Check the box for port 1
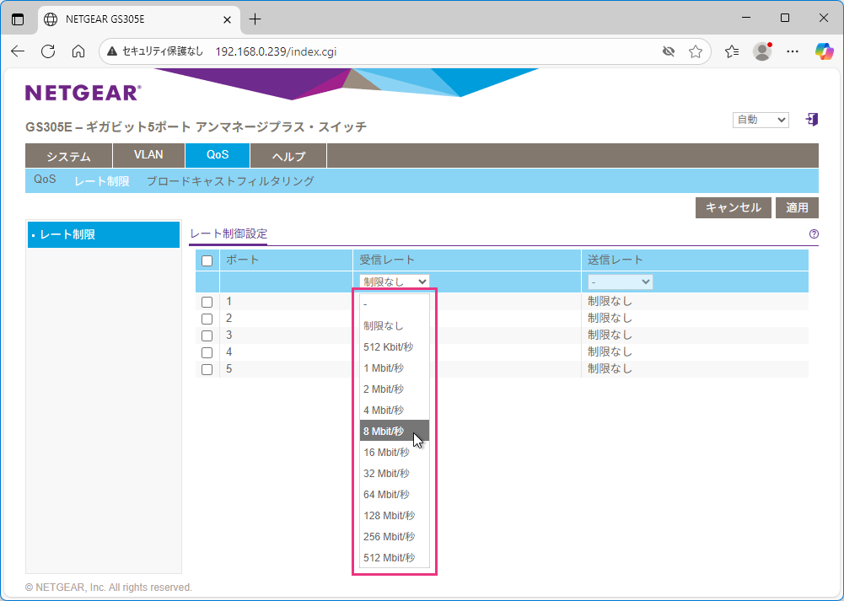The height and width of the screenshot is (601, 844). (x=207, y=302)
